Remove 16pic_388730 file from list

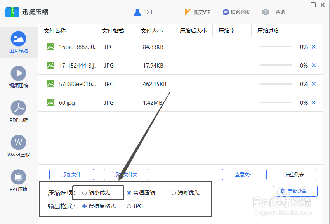314,47
